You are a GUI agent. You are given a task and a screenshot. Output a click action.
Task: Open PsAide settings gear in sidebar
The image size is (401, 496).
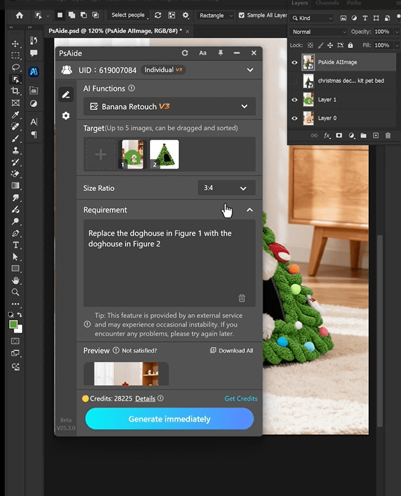point(66,116)
